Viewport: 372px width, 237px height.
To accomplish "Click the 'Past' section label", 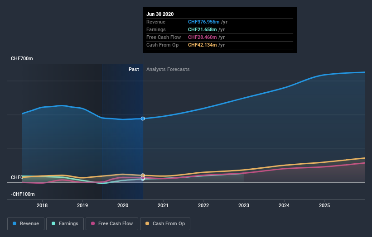I will (x=134, y=69).
